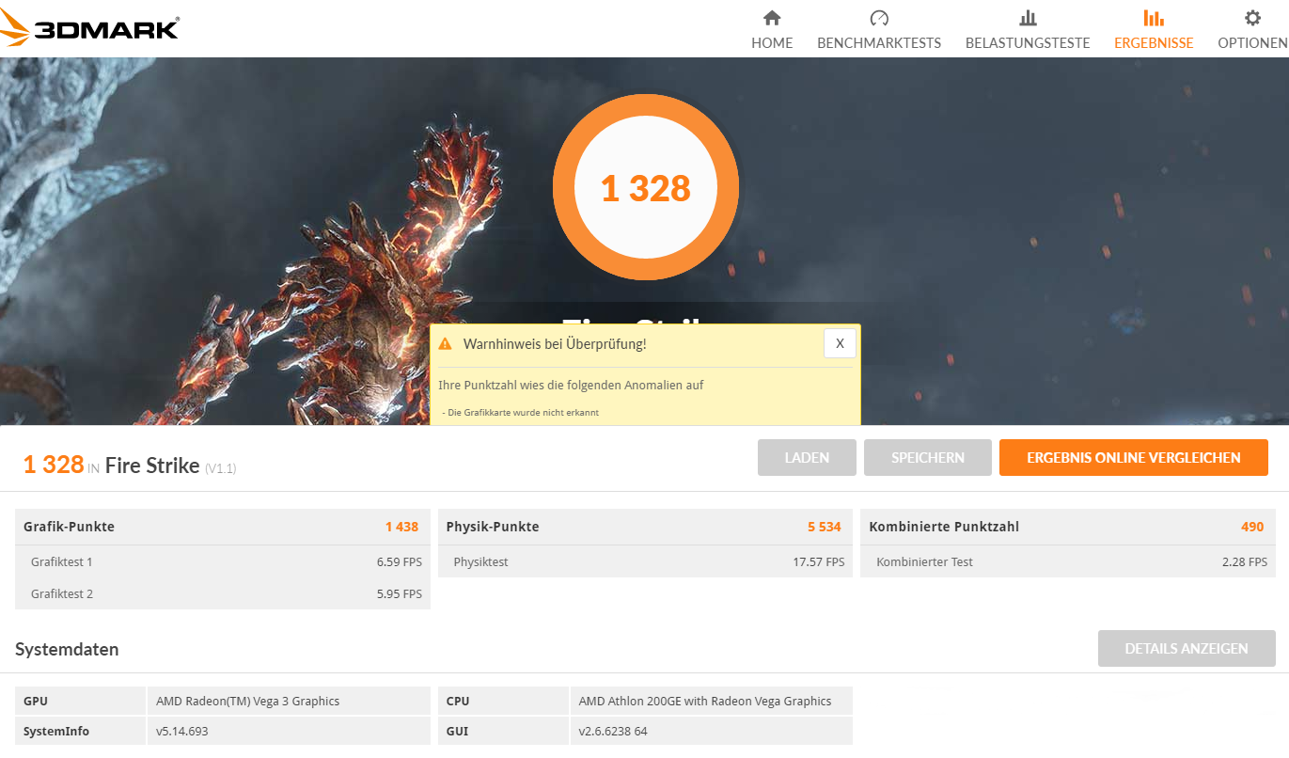Screen dimensions: 1289x758
Task: Click the GPU label cell
Action: point(81,701)
